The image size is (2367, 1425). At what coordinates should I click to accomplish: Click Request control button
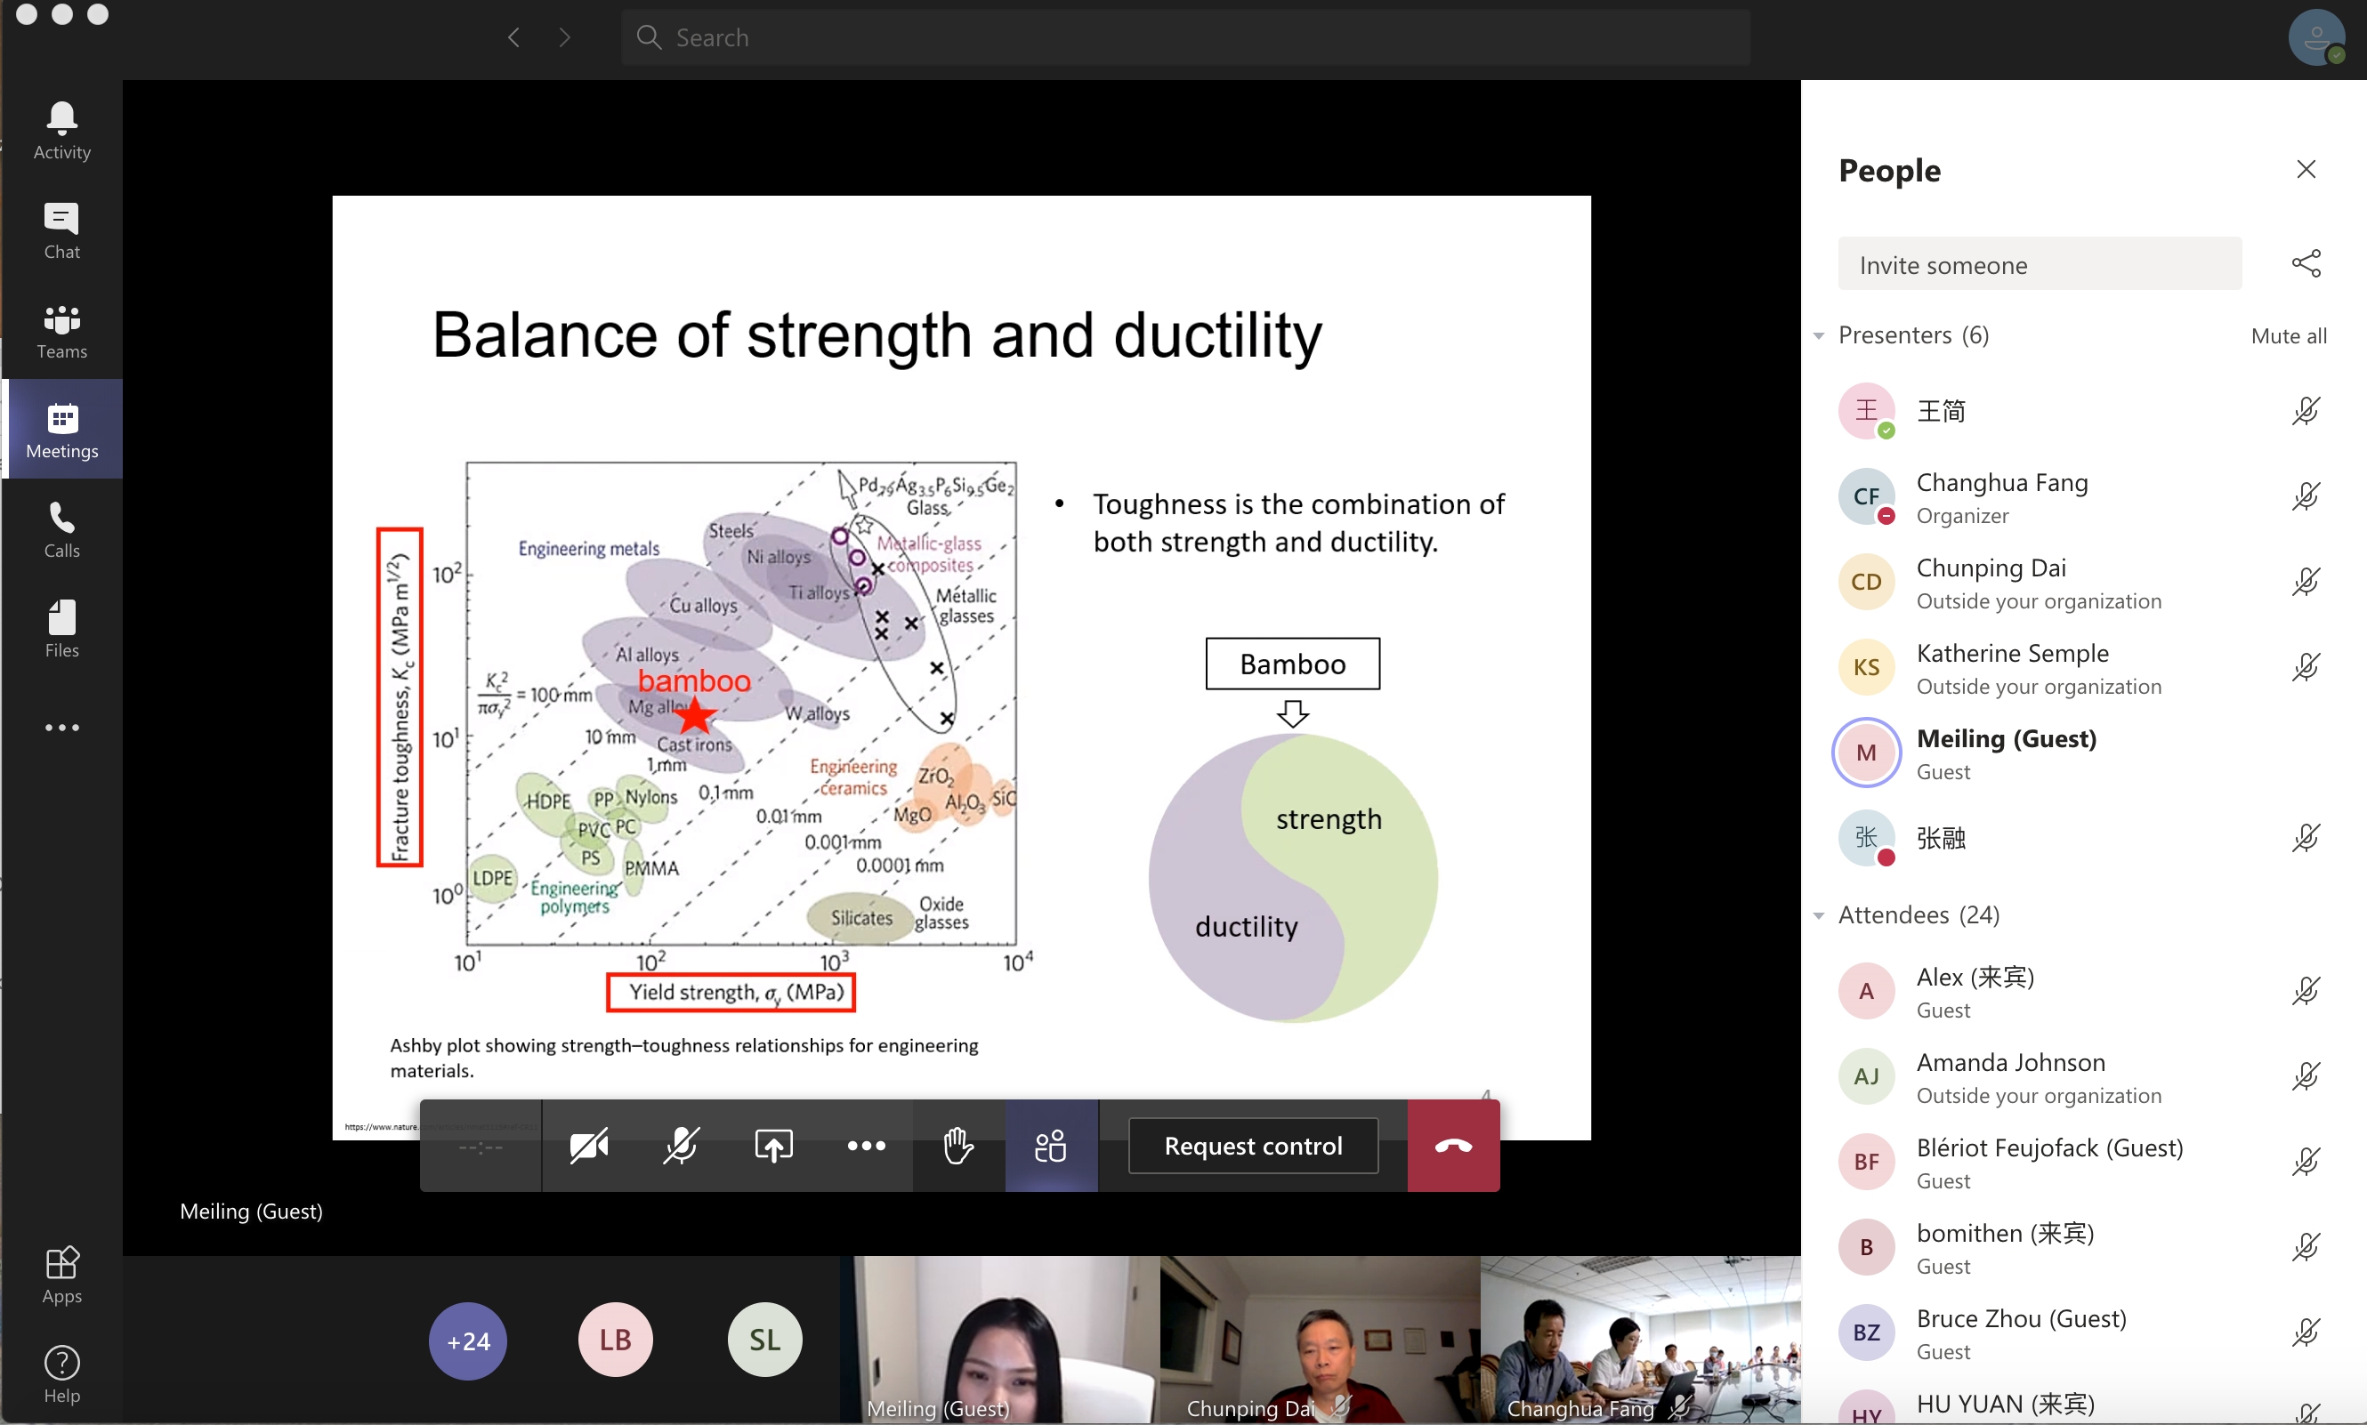click(1252, 1146)
